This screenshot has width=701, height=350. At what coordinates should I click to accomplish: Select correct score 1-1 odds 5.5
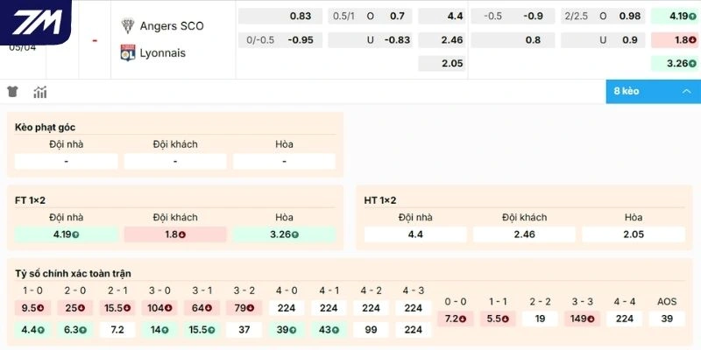point(497,318)
